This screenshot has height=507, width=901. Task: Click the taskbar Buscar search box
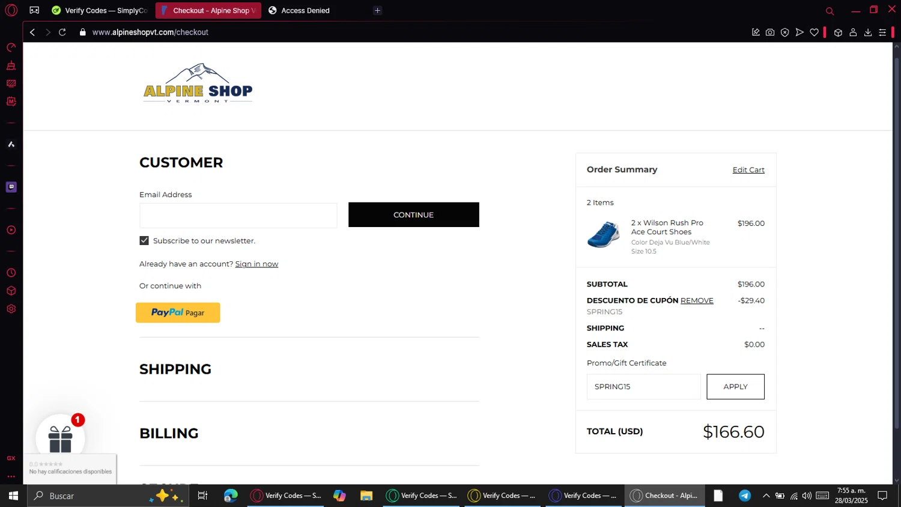coord(108,496)
